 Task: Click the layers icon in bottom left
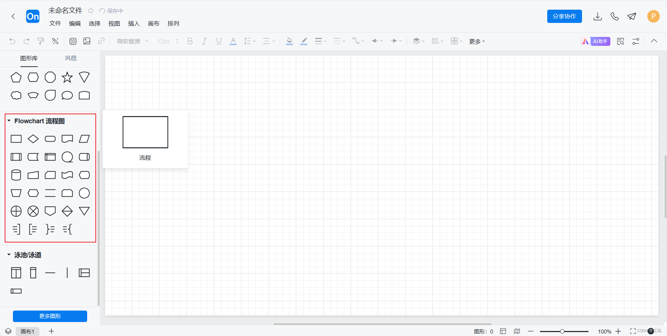point(8,331)
